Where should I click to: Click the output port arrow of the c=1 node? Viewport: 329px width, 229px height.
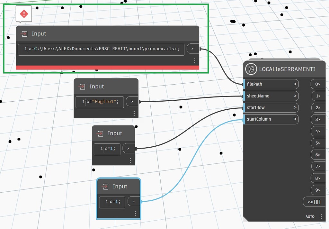tap(128, 148)
